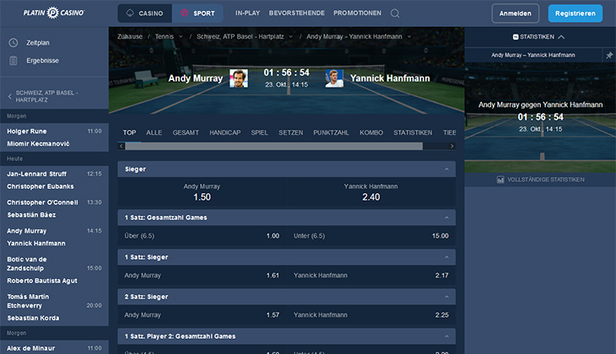
Task: Click the Zeitplan clock icon
Action: point(14,42)
